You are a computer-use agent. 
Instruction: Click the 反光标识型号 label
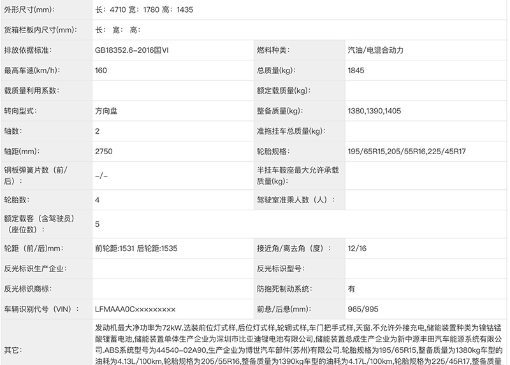280,268
